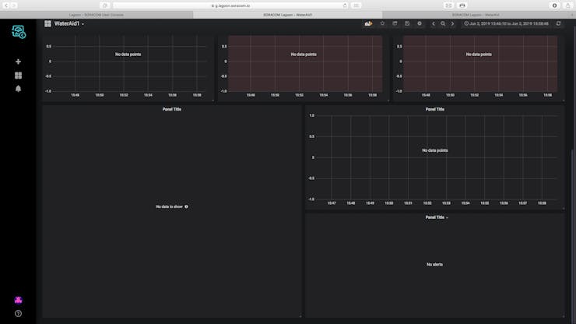
Task: Shift time range forward with right chevron
Action: (x=452, y=23)
